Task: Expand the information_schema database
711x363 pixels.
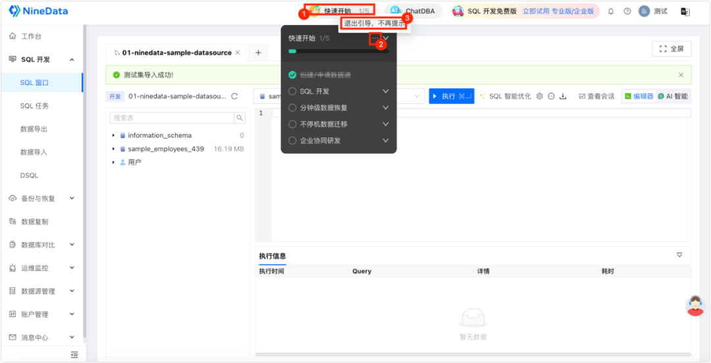Action: pos(114,135)
